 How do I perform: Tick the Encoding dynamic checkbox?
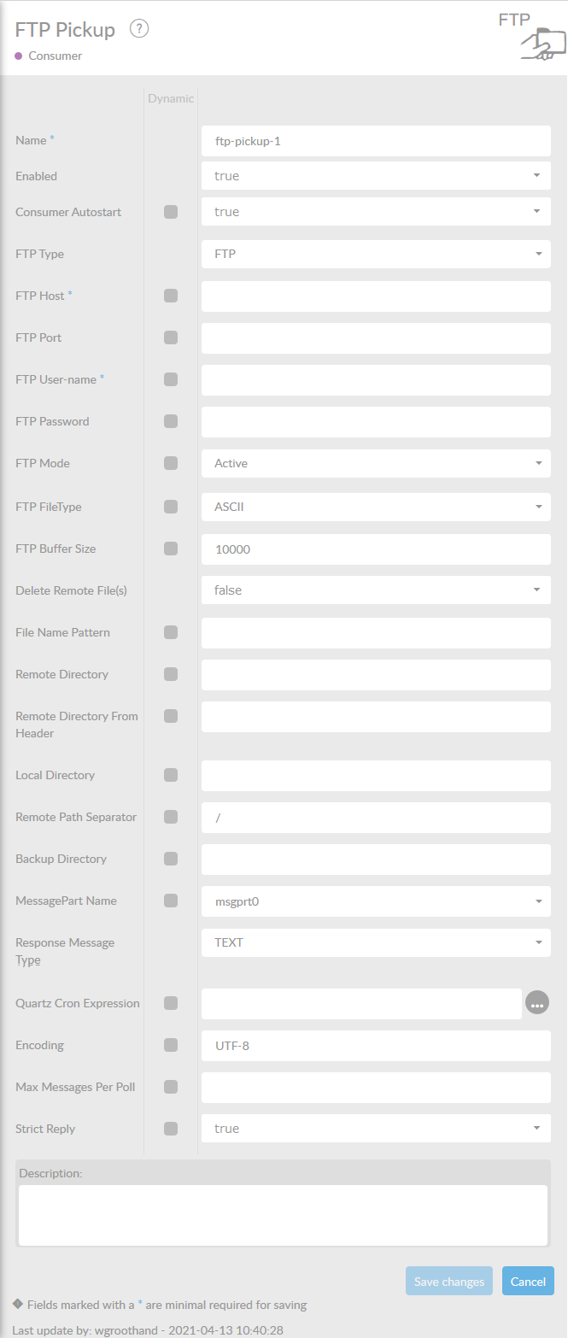pos(171,1045)
